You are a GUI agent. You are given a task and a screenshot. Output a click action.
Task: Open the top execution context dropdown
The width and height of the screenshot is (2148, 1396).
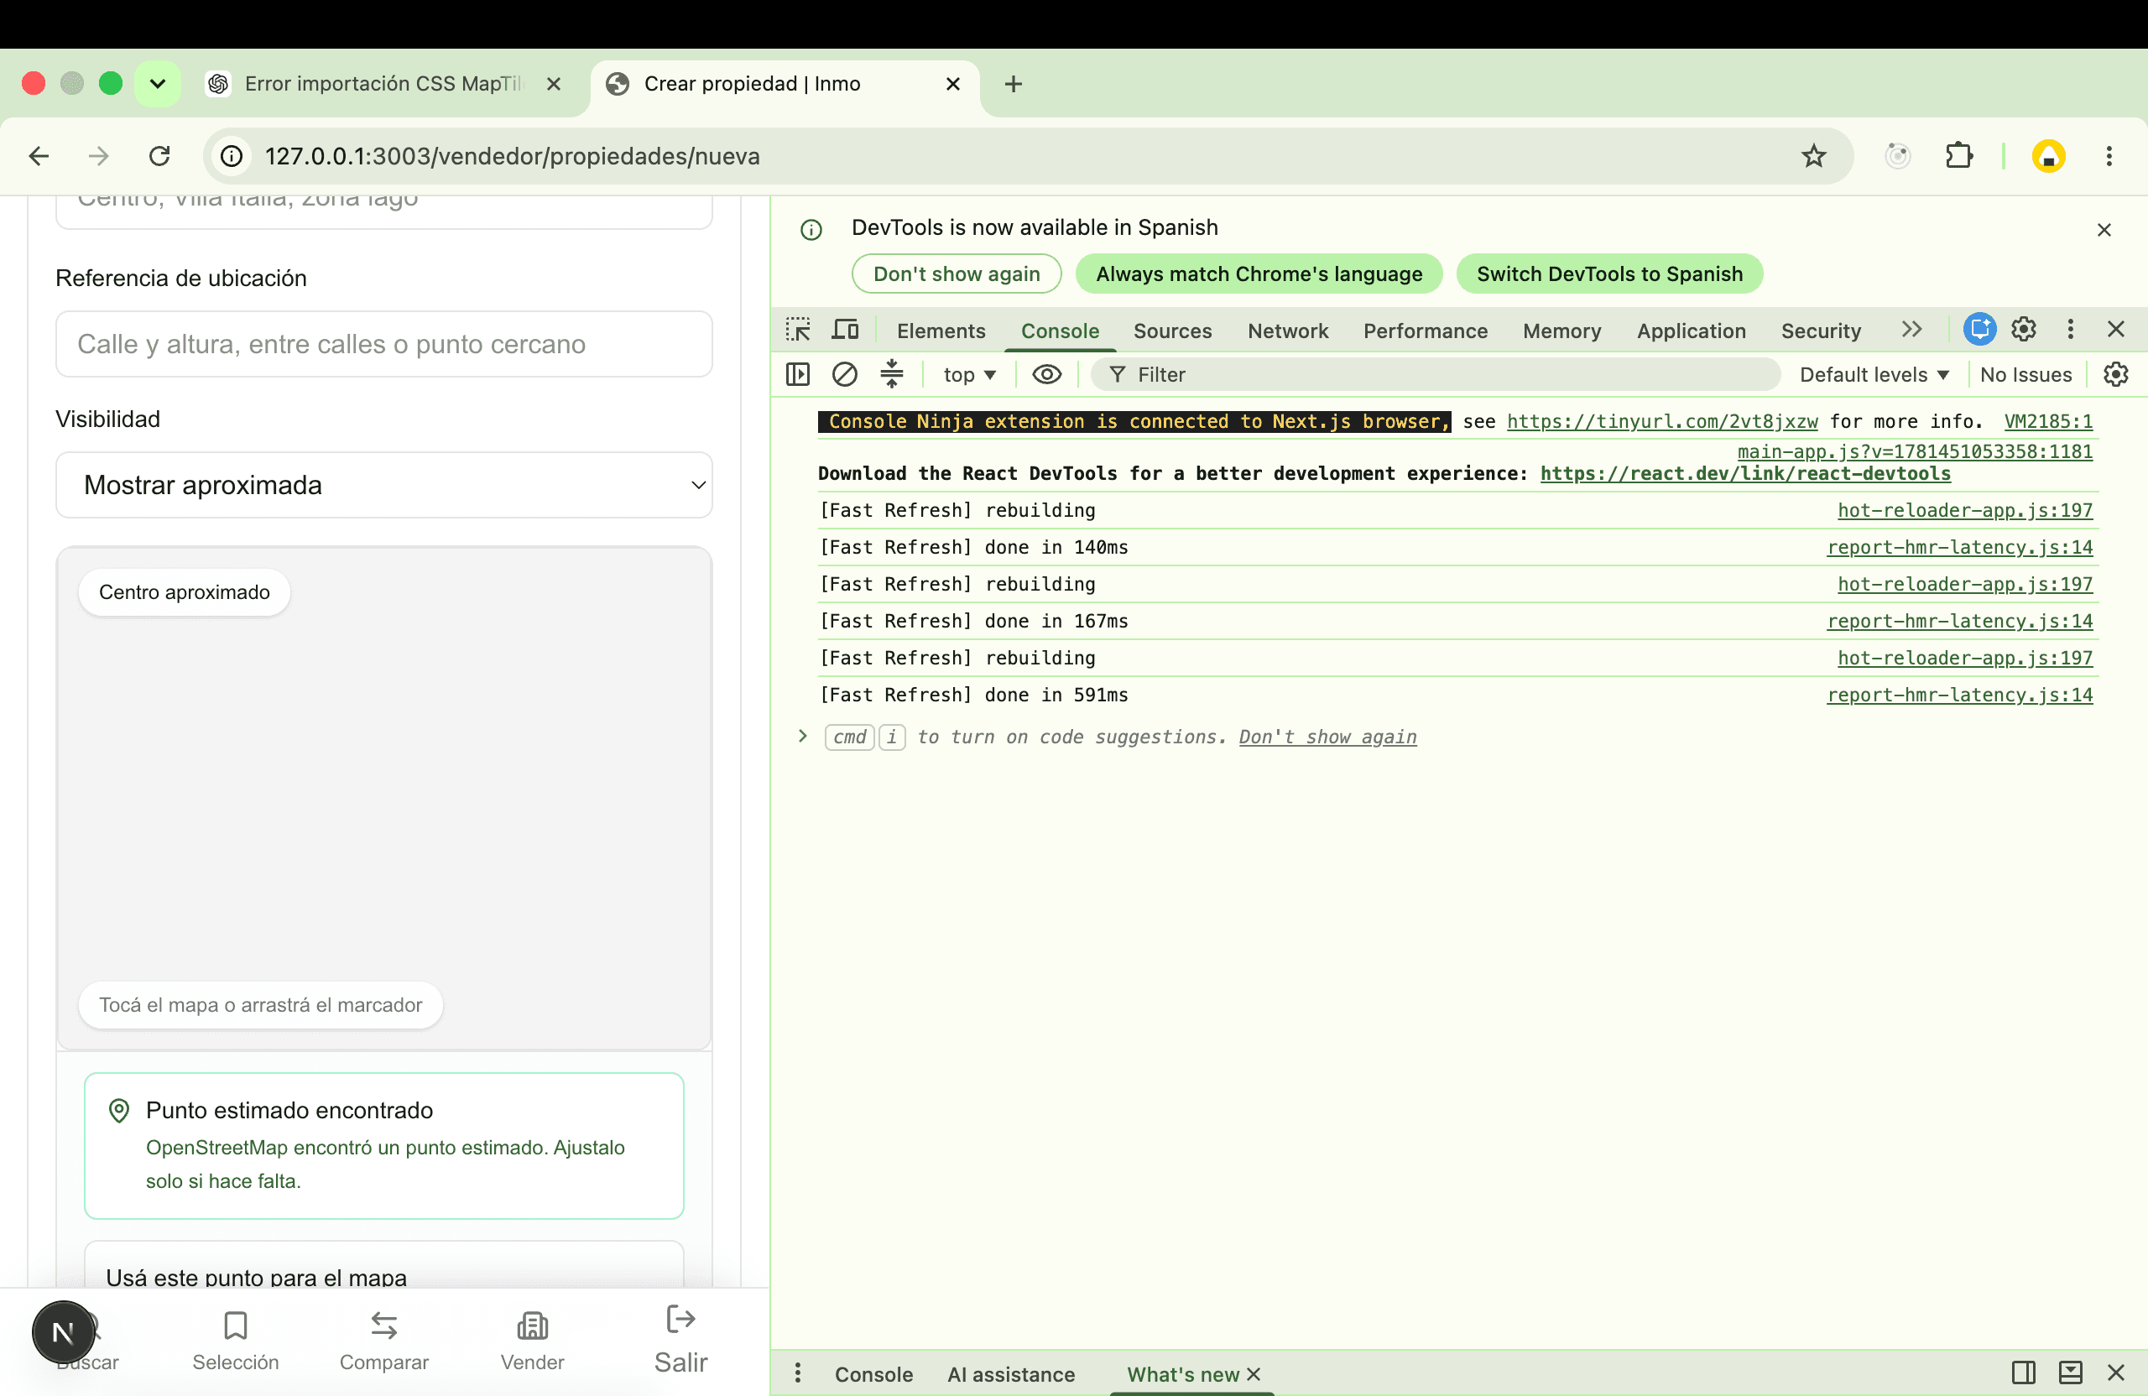coord(969,374)
